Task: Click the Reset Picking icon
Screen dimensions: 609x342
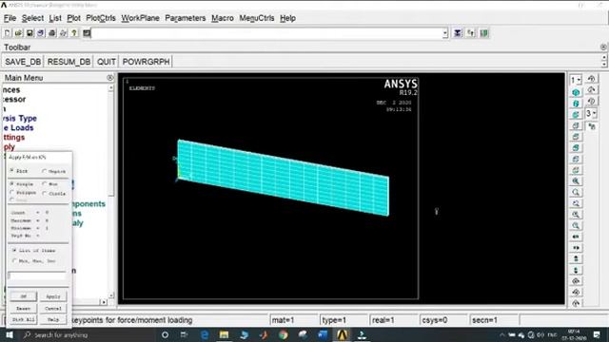Action: point(471,33)
